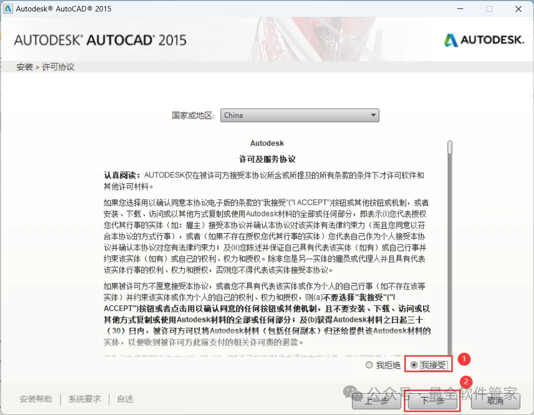Open the 系统要求 link
This screenshot has height=415, width=534.
84,399
